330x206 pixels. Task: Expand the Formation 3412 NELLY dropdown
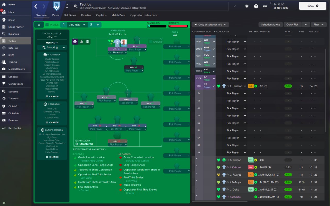[x=117, y=34]
